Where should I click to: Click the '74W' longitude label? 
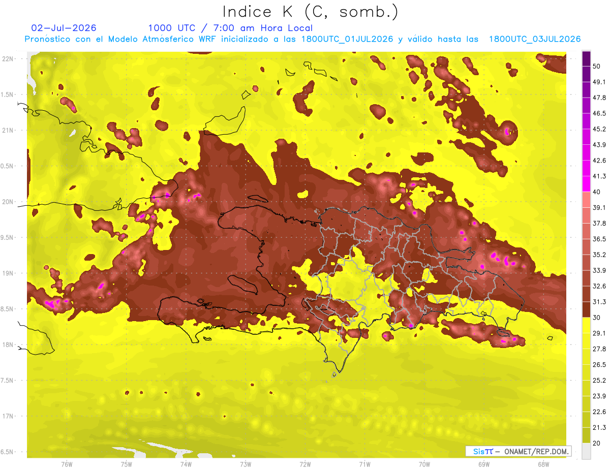(186, 464)
